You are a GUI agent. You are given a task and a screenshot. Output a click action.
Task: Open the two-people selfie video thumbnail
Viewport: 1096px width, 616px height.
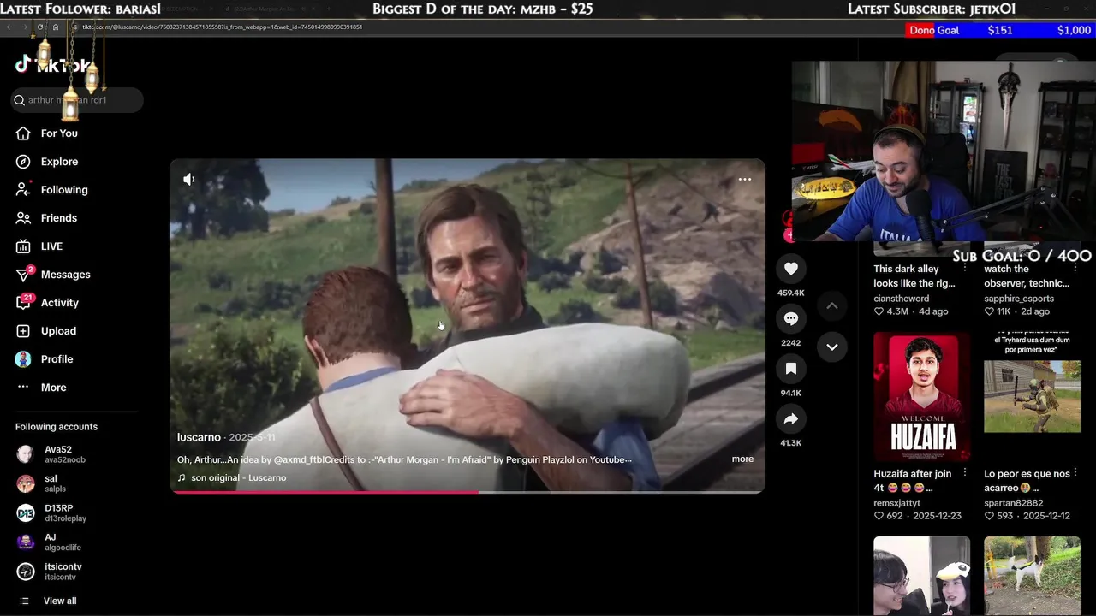(921, 576)
